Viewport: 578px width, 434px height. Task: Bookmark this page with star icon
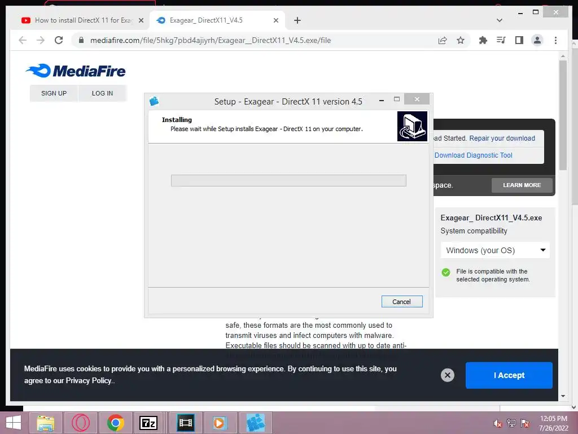tap(461, 40)
